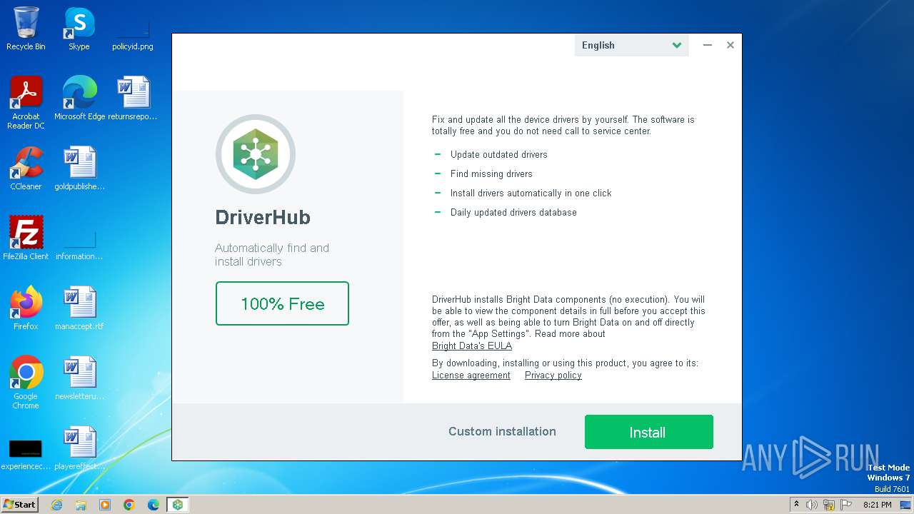Launch Chrome from the taskbar
Screen dimensions: 914x514
(x=129, y=505)
